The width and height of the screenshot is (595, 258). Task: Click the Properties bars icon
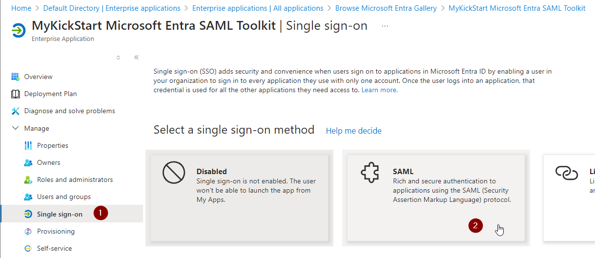[x=28, y=145]
